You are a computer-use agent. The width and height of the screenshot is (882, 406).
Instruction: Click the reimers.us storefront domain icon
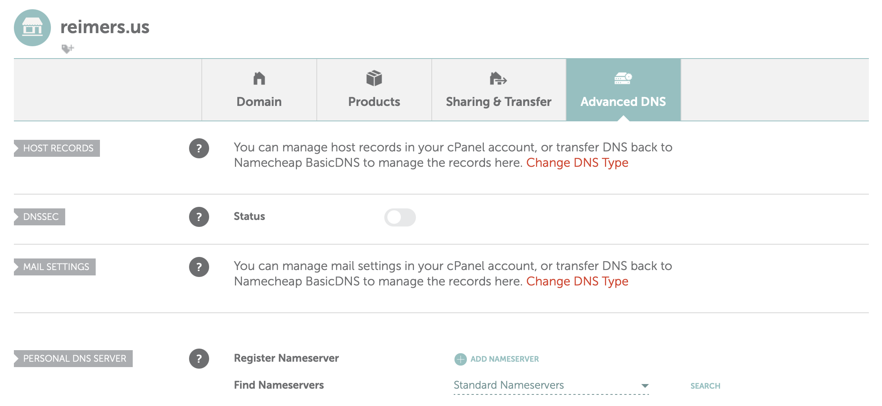pyautogui.click(x=32, y=28)
